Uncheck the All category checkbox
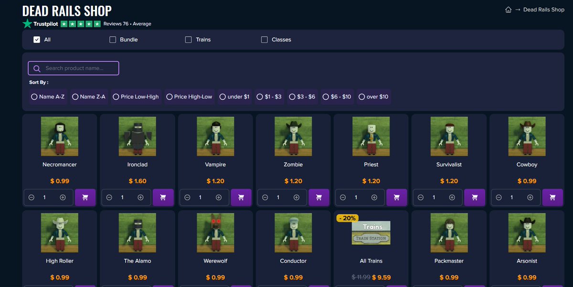This screenshot has width=573, height=287. 37,40
